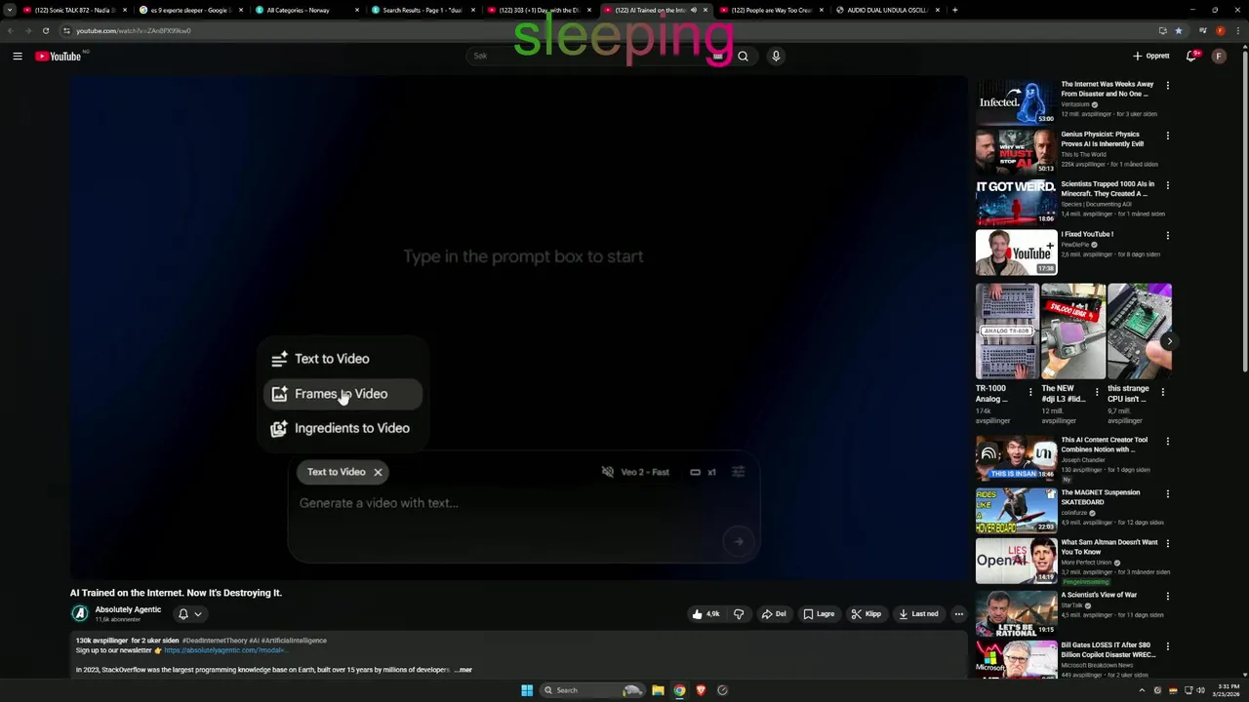Open options for I Fixed YouTube video
This screenshot has width=1249, height=702.
tap(1167, 235)
